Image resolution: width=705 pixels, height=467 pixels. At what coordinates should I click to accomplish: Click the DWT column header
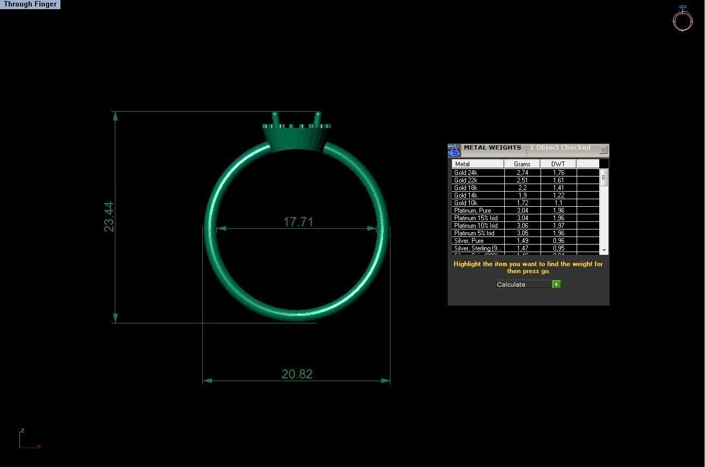[558, 164]
